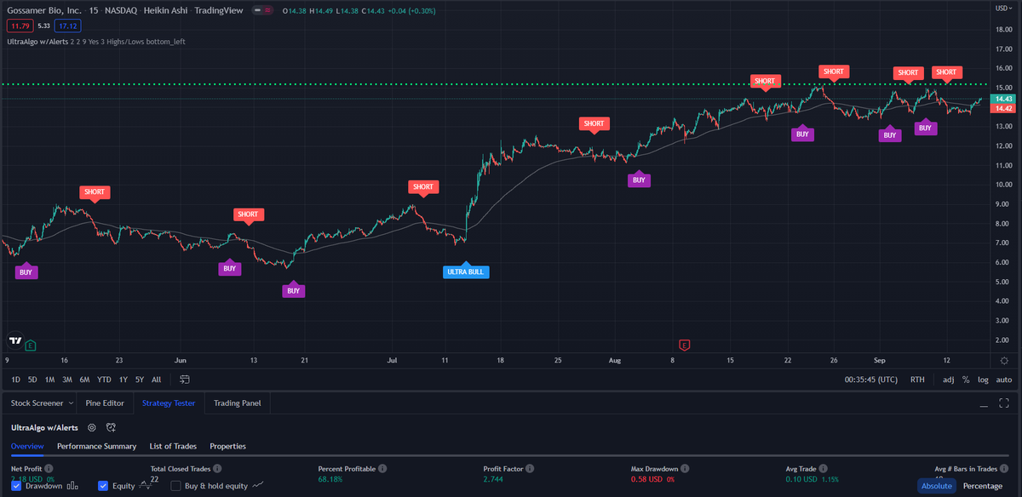Set chart range to 1M

coord(50,380)
